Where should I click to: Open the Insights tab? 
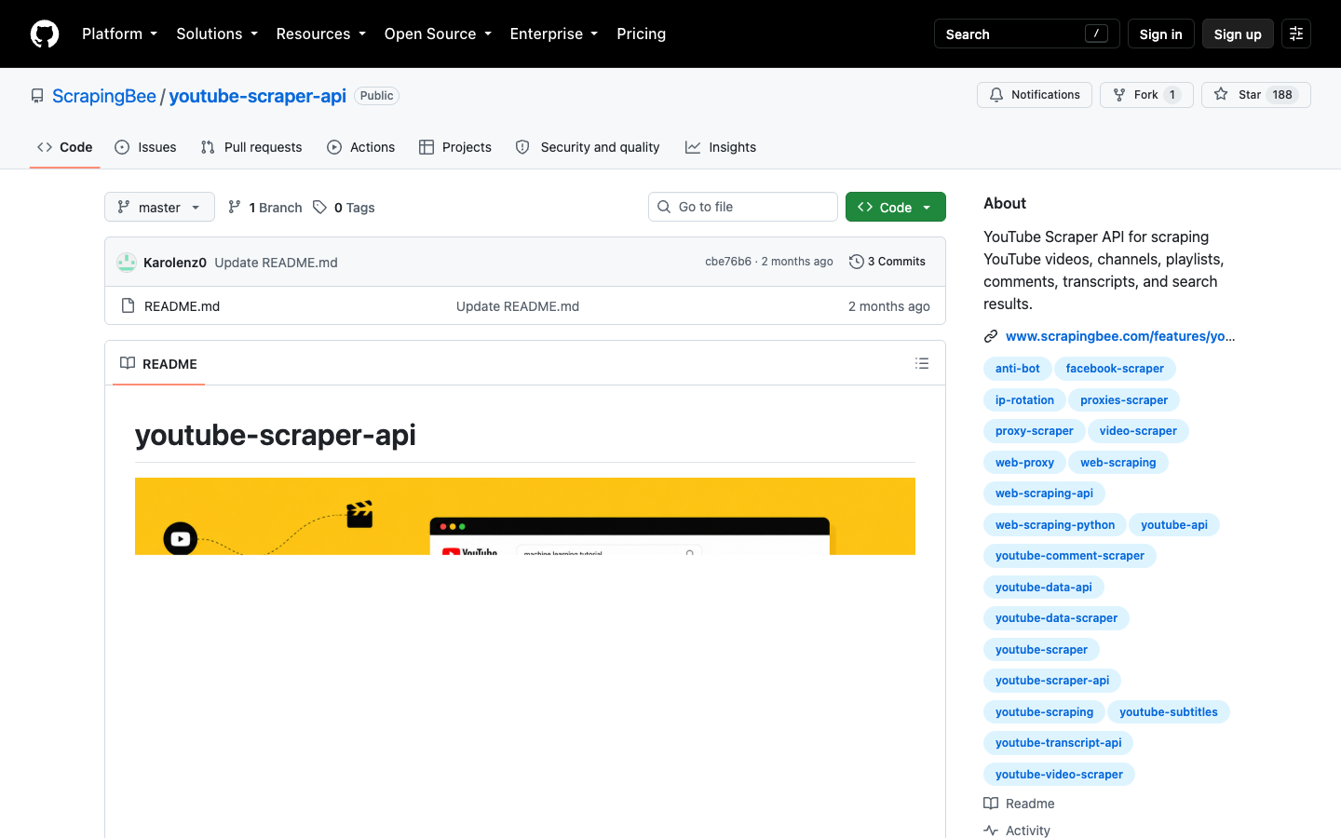tap(721, 147)
